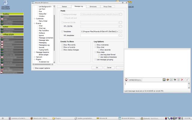Open the Miranda IM taskbar button

point(102,118)
